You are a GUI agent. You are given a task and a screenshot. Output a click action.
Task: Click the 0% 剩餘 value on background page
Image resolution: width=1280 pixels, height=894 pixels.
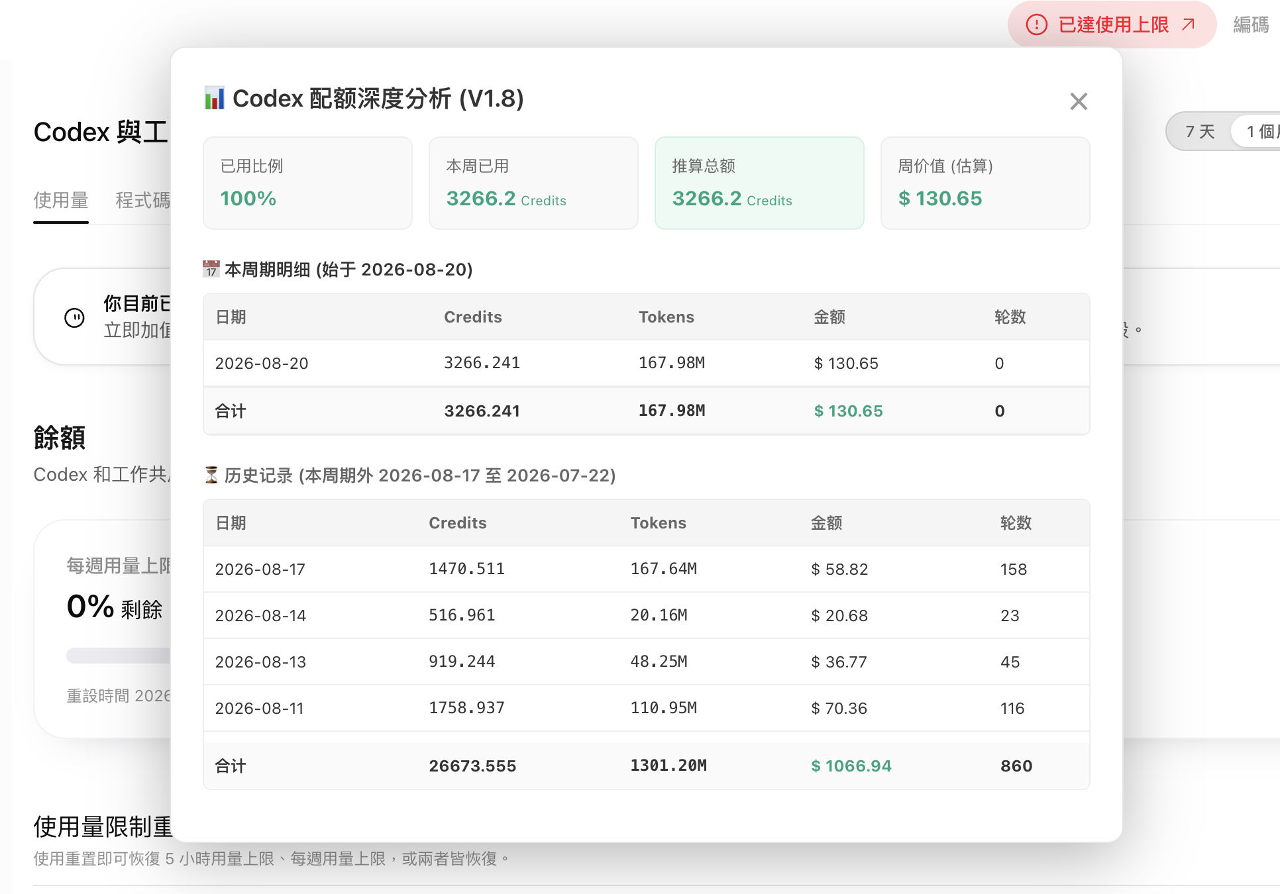pyautogui.click(x=115, y=607)
